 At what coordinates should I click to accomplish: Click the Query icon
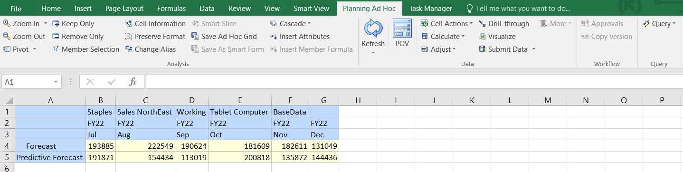(646, 23)
